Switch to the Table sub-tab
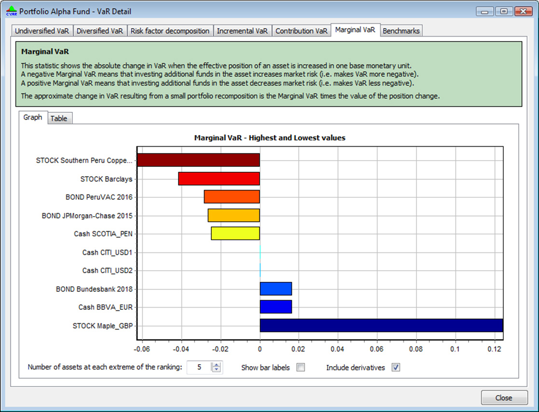 point(59,118)
